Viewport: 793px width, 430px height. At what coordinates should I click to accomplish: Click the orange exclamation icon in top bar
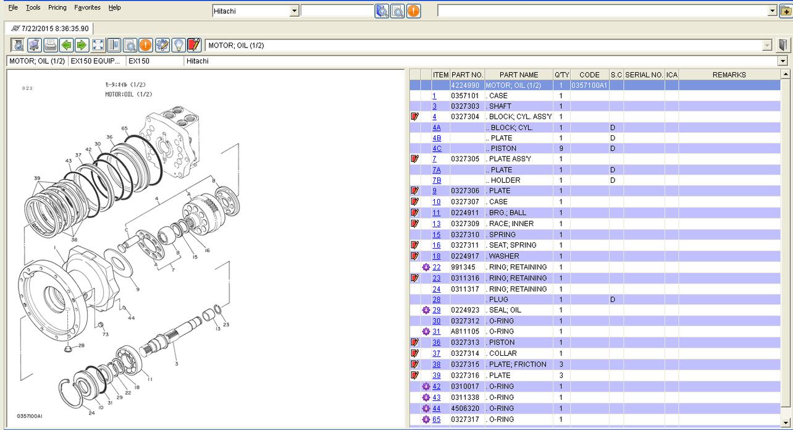pyautogui.click(x=413, y=11)
